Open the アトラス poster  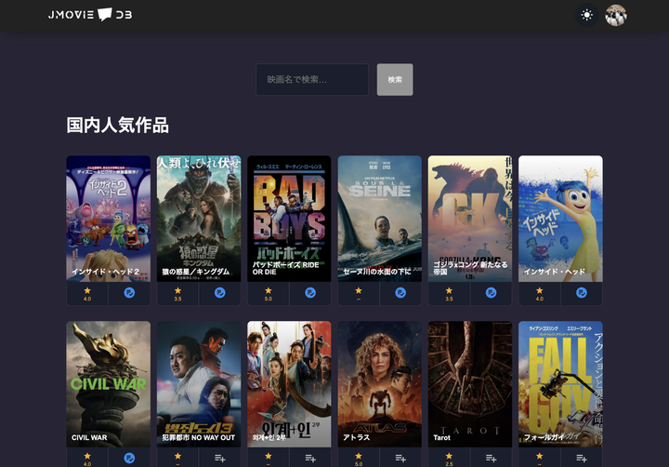(380, 384)
